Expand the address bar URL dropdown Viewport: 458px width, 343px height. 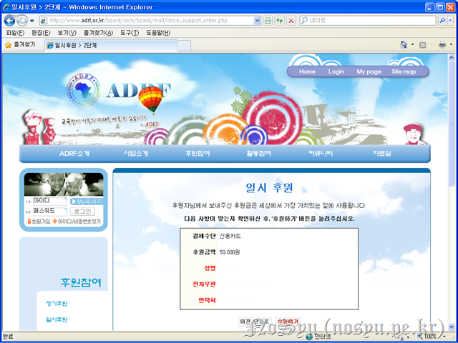256,21
